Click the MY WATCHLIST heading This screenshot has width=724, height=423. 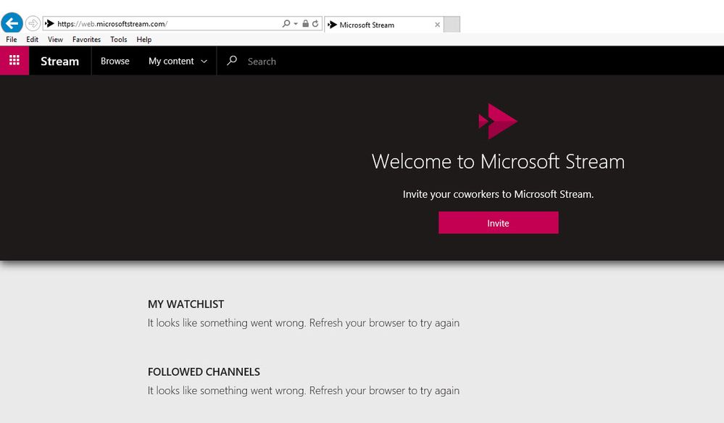(x=186, y=304)
